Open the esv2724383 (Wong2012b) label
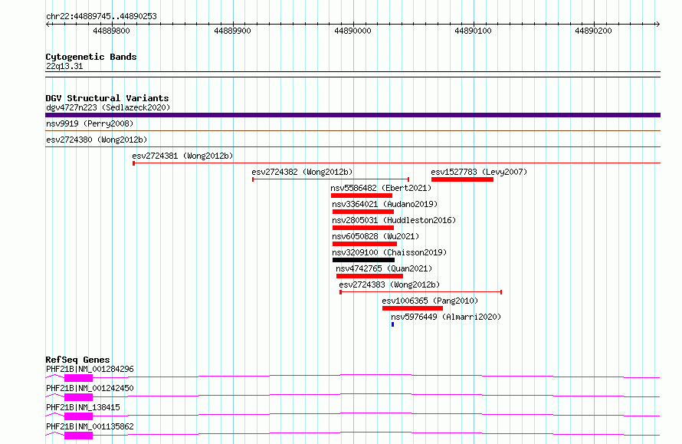The width and height of the screenshot is (682, 444). (x=390, y=284)
